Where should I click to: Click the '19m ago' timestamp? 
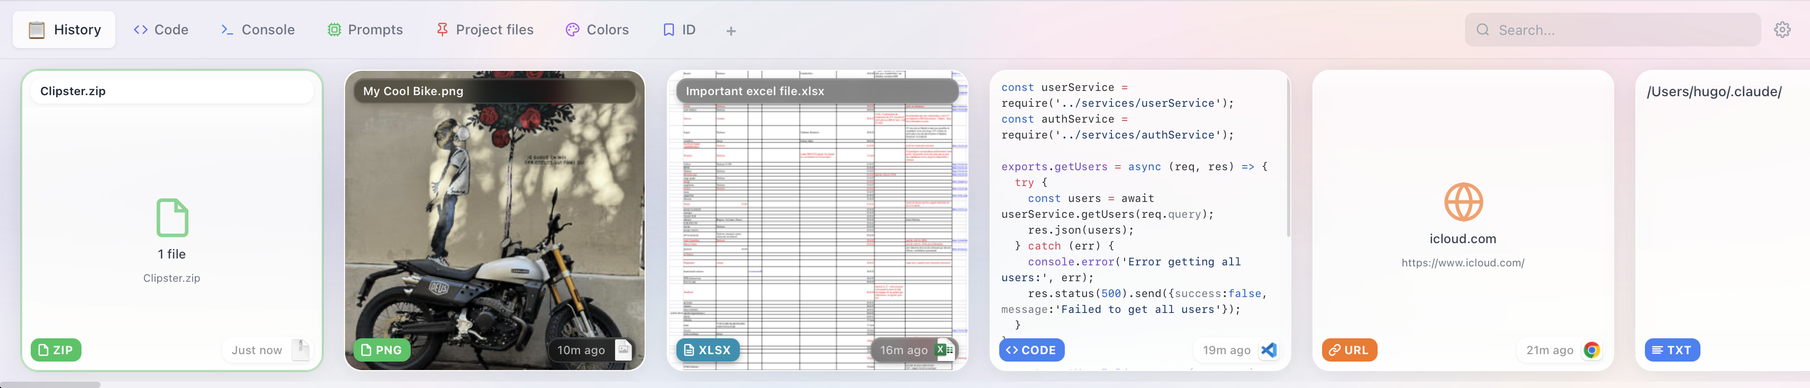(1226, 350)
